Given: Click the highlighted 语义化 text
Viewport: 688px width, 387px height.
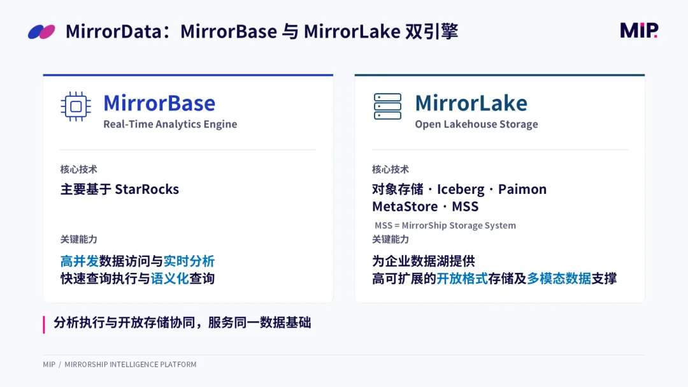Looking at the screenshot, I should coord(170,279).
